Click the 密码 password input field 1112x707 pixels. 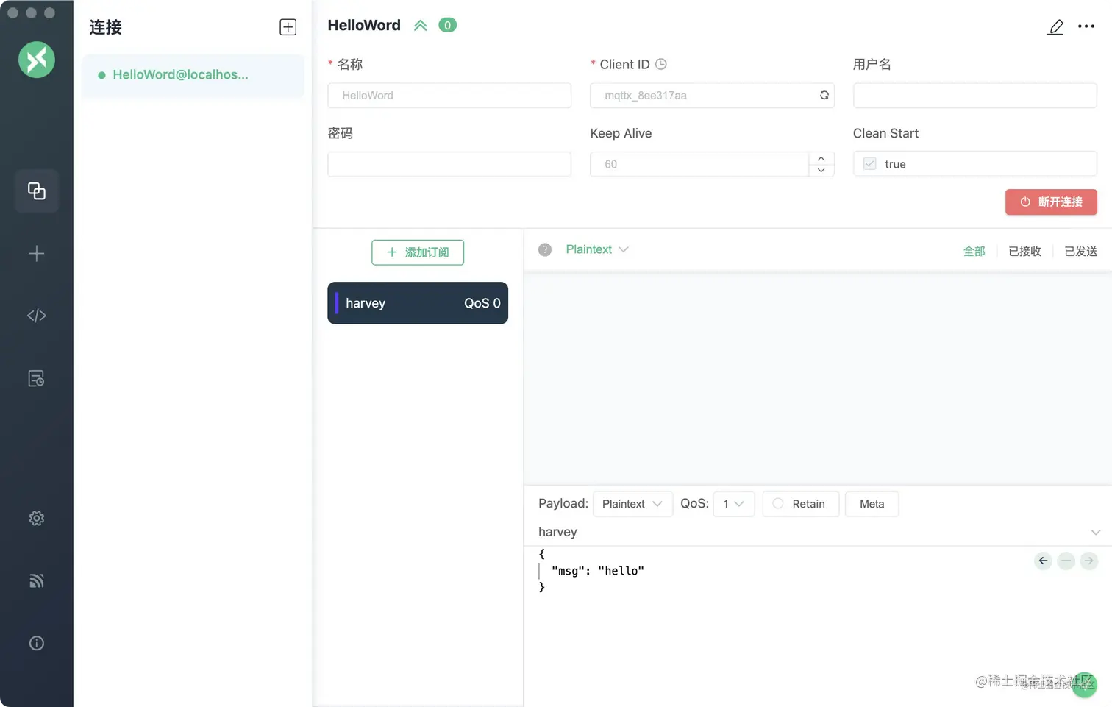pos(449,164)
